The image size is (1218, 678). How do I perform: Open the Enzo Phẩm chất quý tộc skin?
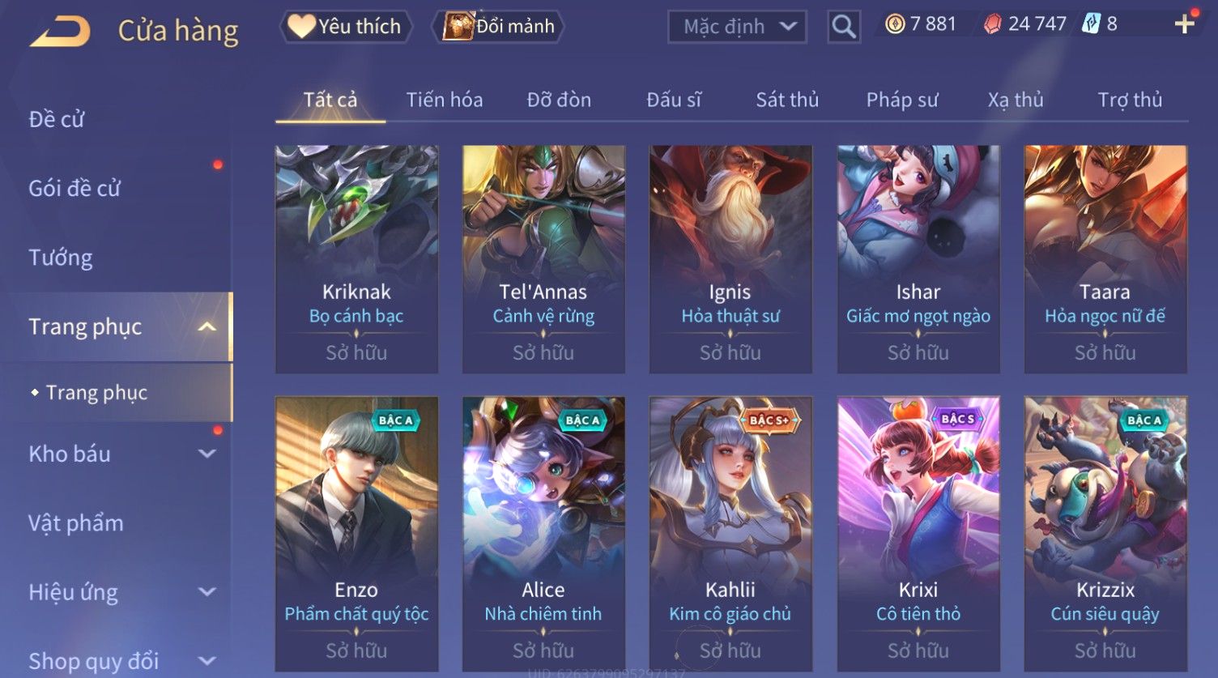(x=356, y=534)
